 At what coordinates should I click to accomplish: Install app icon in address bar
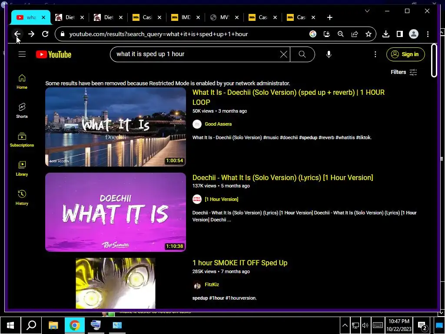tap(327, 34)
